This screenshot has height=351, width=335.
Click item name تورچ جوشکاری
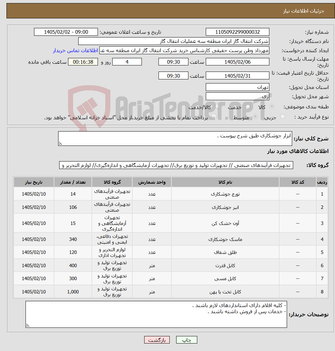click(x=225, y=194)
